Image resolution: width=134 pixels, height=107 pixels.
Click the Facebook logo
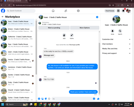[3, 11]
